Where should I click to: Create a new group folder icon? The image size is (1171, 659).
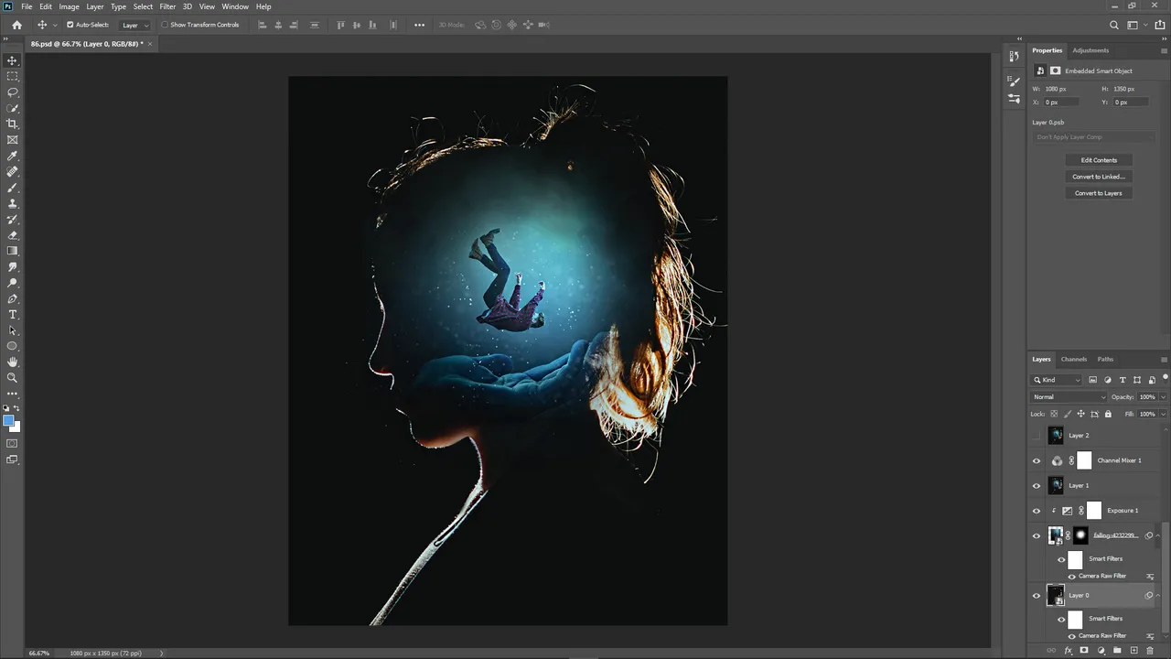1117,651
